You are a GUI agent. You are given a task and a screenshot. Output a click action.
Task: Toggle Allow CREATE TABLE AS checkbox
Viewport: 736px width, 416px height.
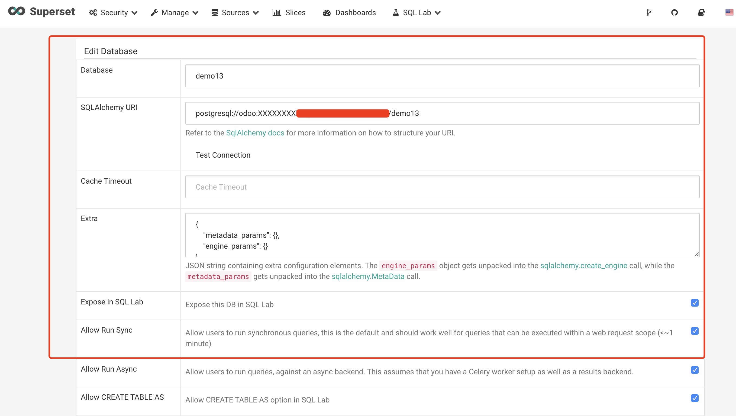tap(695, 398)
